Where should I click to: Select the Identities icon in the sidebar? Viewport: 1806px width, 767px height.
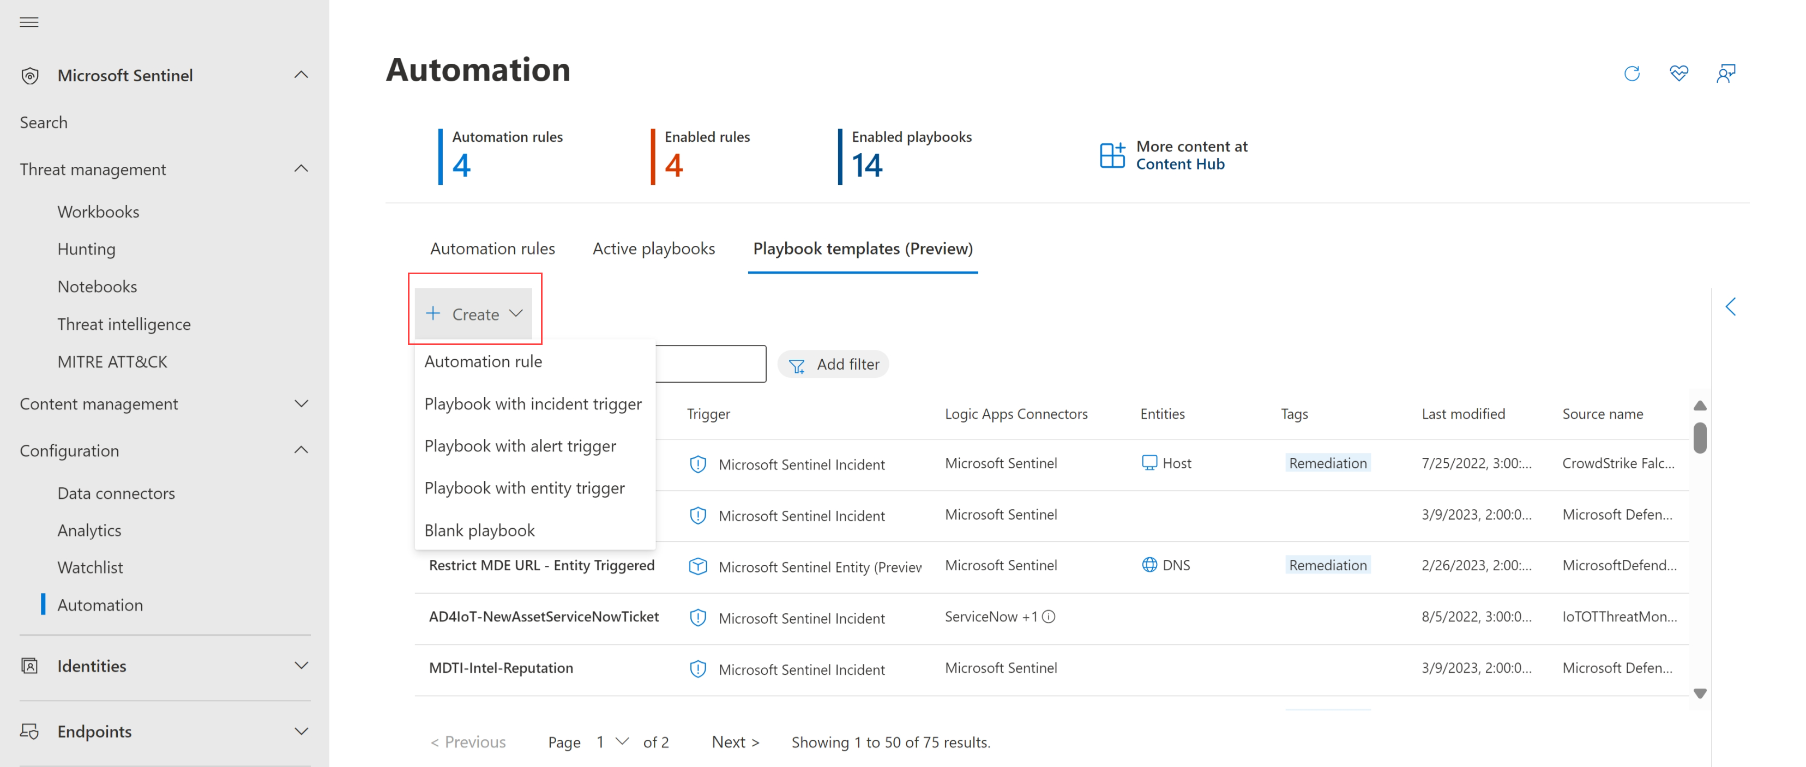coord(30,666)
